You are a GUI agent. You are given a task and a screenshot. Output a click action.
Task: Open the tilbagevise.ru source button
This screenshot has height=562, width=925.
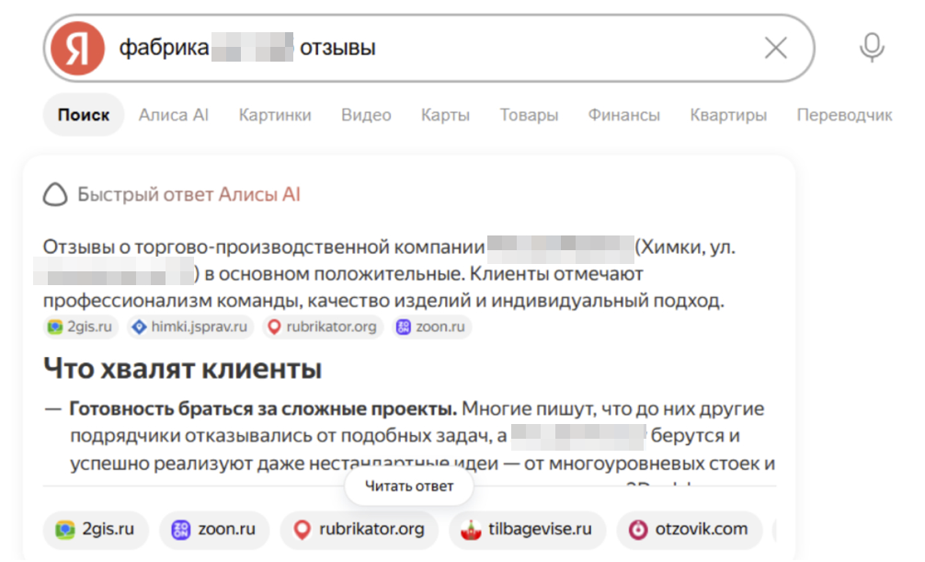528,530
